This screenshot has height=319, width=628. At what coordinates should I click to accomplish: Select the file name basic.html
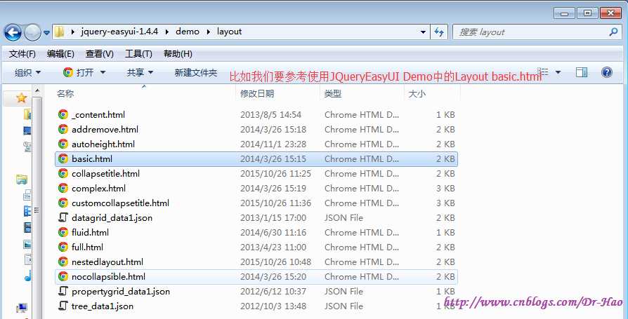(92, 159)
